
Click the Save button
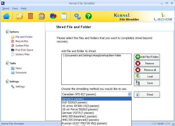(x=147, y=83)
